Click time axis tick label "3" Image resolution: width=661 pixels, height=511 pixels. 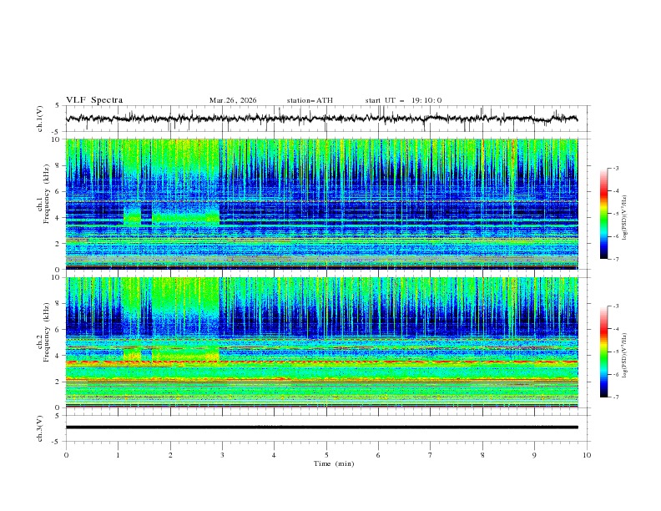pyautogui.click(x=223, y=455)
